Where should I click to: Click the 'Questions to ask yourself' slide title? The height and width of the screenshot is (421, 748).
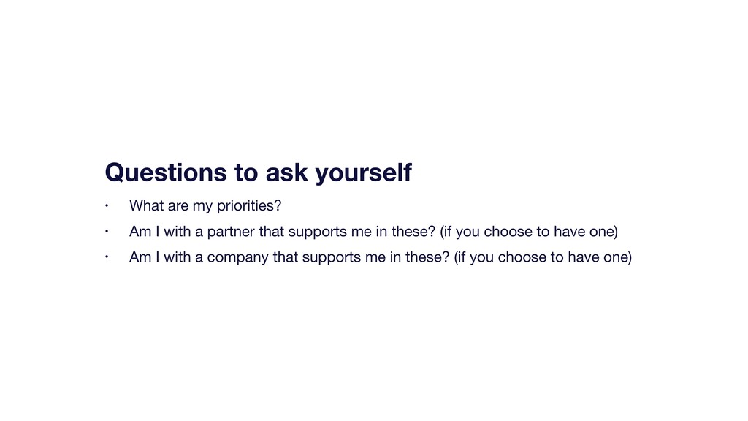coord(258,172)
